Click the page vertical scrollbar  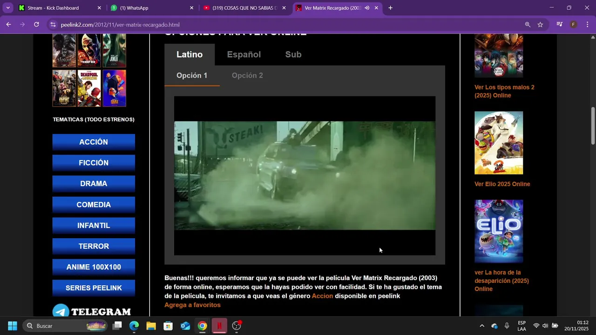point(593,126)
